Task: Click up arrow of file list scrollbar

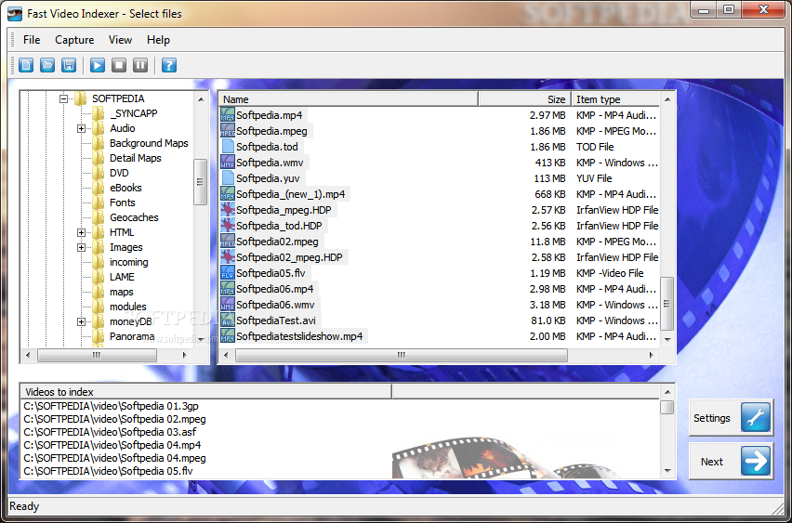Action: tap(667, 99)
